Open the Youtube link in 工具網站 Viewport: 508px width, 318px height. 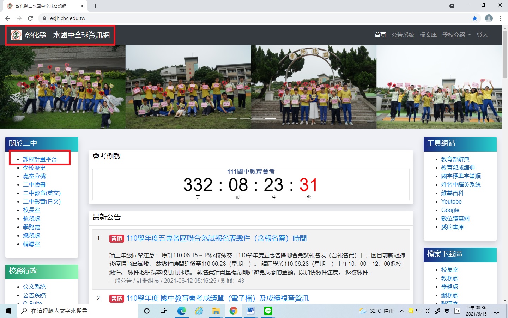click(x=451, y=202)
